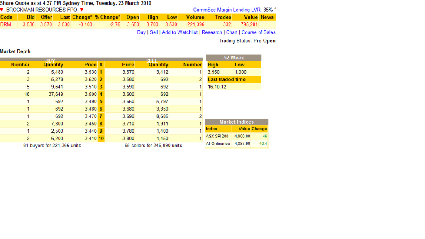Image resolution: width=425 pixels, height=239 pixels.
Task: Click the Last traded time header
Action: (234, 79)
